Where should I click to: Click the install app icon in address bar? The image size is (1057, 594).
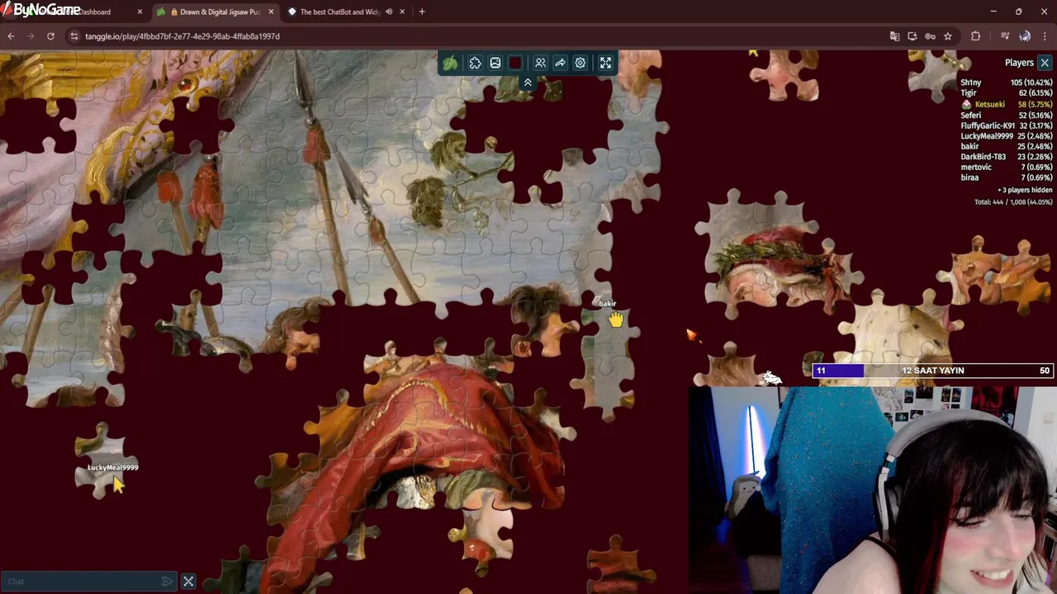[x=912, y=36]
